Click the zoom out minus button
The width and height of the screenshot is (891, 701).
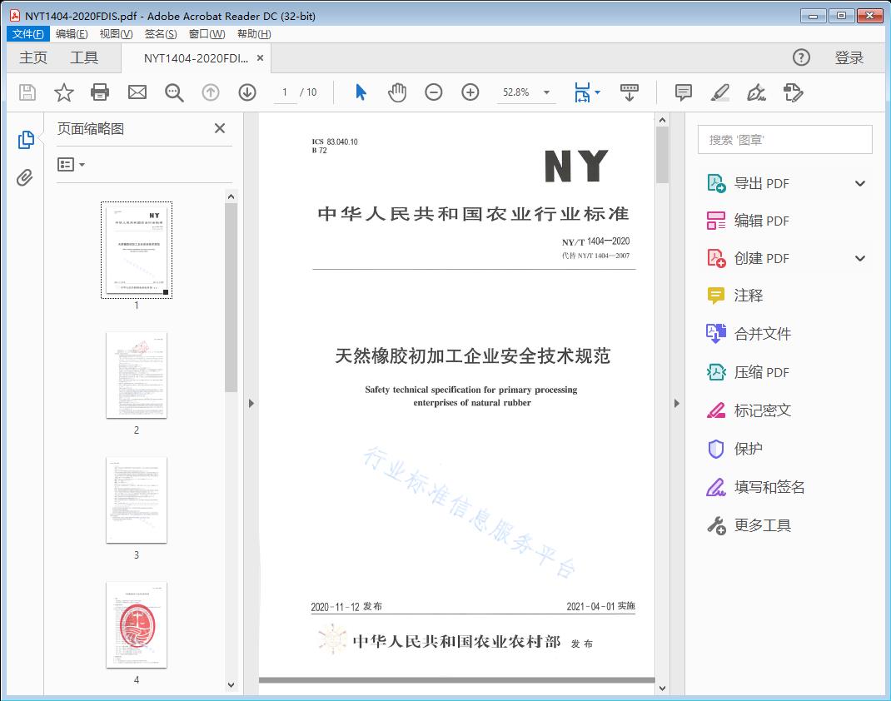(434, 92)
